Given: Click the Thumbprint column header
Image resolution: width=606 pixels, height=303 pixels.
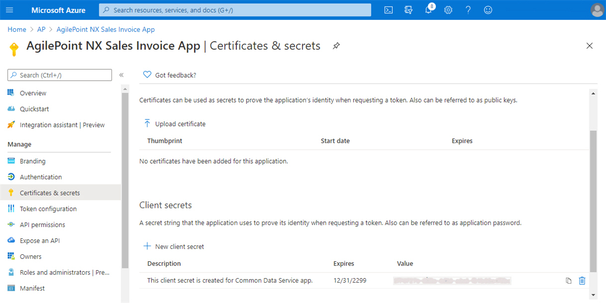Looking at the screenshot, I should point(165,141).
